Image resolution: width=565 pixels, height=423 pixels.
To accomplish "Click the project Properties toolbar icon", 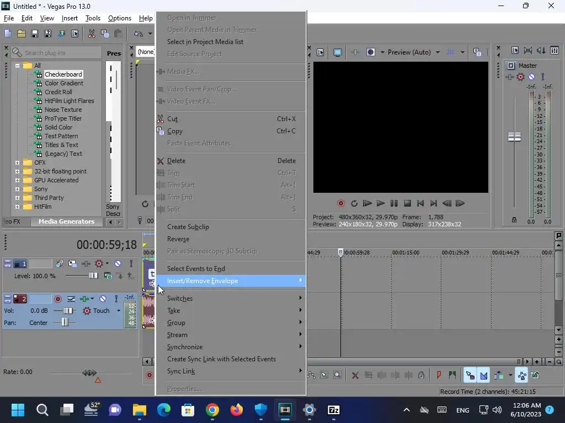I will pos(74,34).
